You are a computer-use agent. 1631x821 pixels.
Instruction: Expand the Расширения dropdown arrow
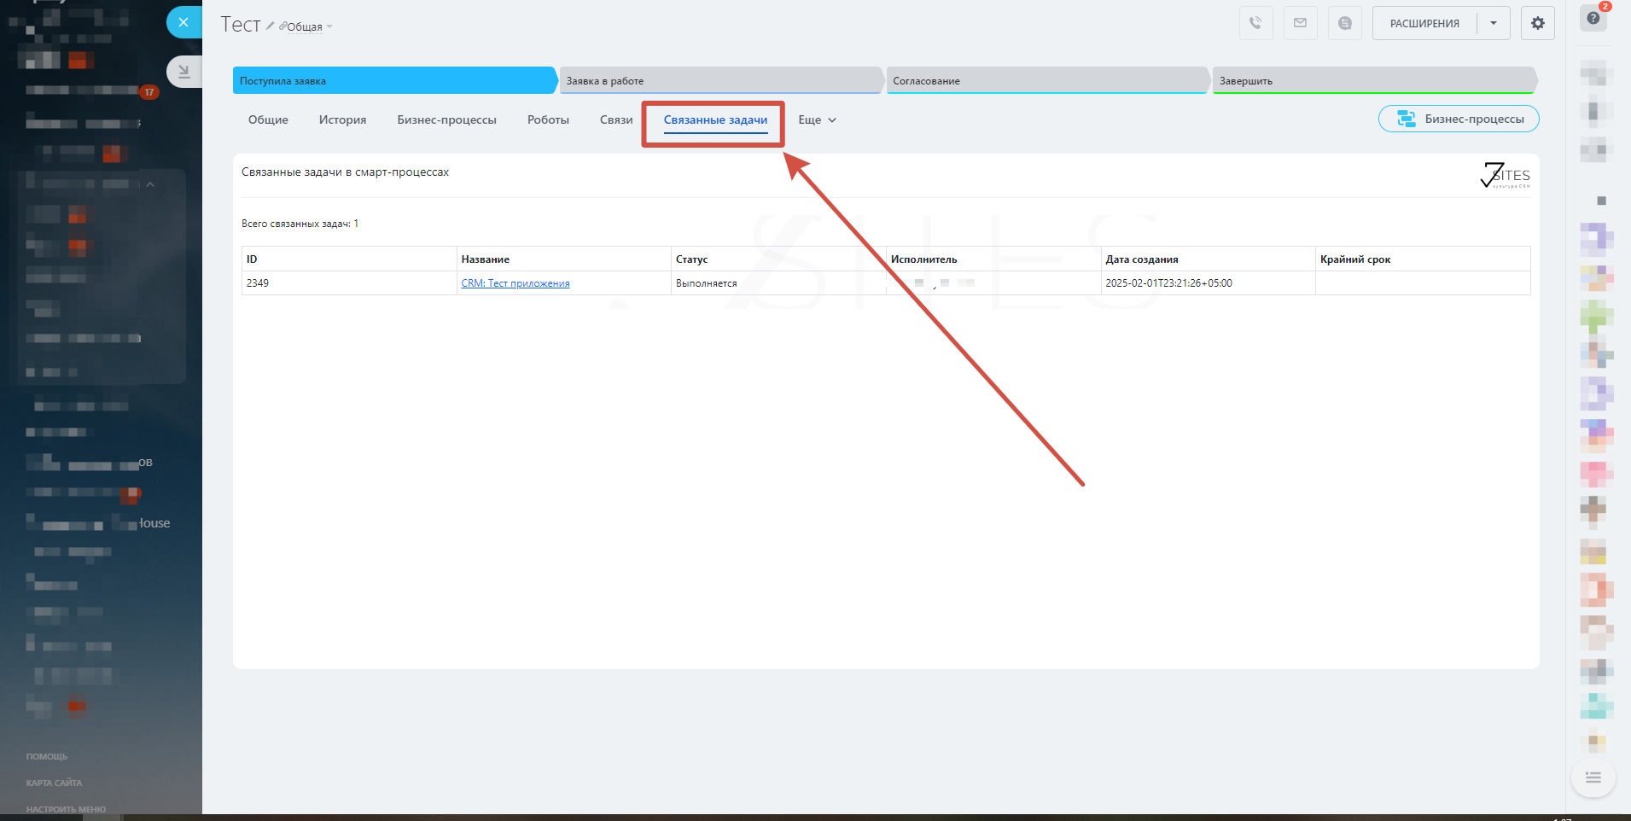[1494, 23]
